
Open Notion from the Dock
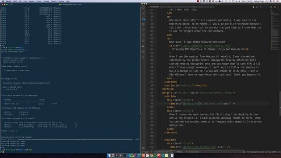(x=113, y=155)
